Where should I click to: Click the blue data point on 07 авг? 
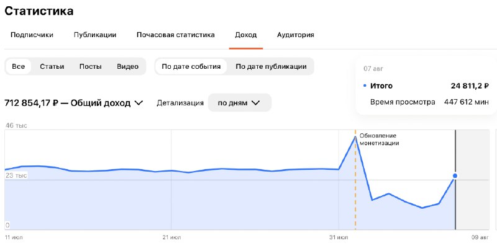[455, 175]
